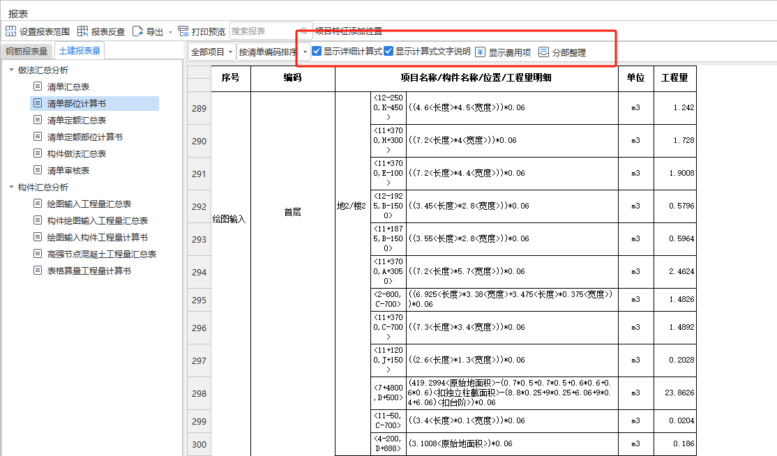Click the 工程量 column header
This screenshot has height=456, width=777.
tap(675, 77)
